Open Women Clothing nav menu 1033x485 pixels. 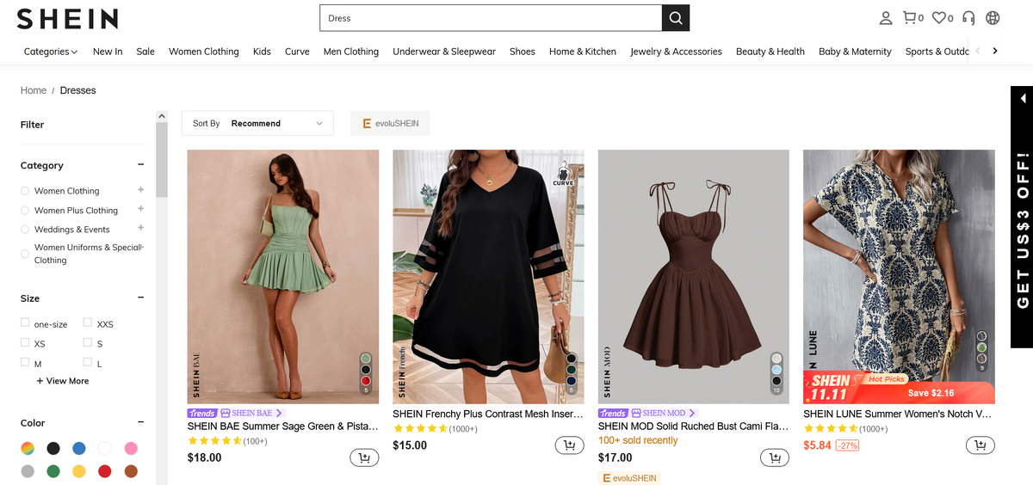click(204, 52)
